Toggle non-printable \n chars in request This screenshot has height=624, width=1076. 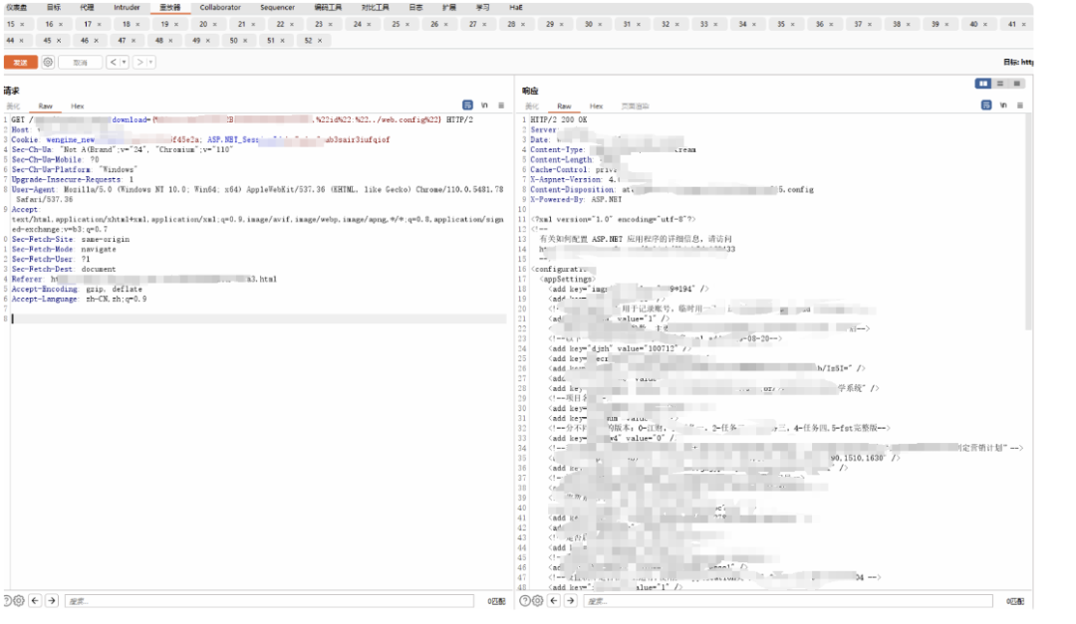484,104
